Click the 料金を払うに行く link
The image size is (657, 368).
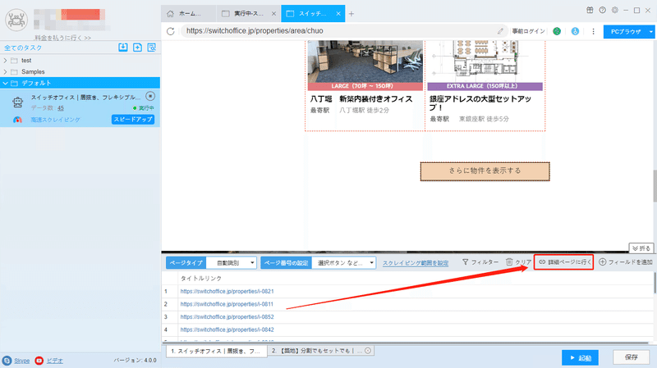point(63,38)
